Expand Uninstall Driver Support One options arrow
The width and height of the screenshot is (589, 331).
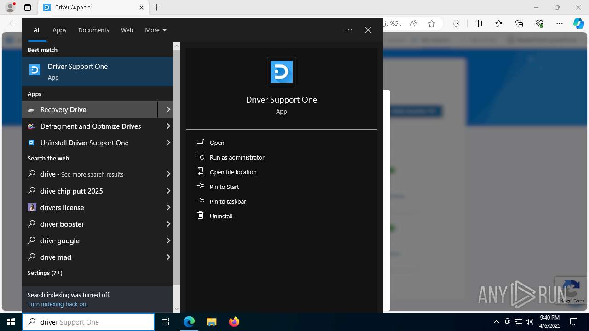point(168,143)
